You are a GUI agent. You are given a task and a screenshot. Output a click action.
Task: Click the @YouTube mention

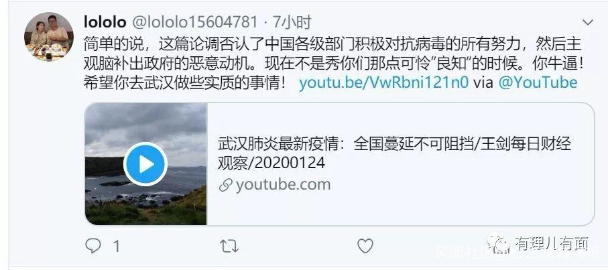538,83
